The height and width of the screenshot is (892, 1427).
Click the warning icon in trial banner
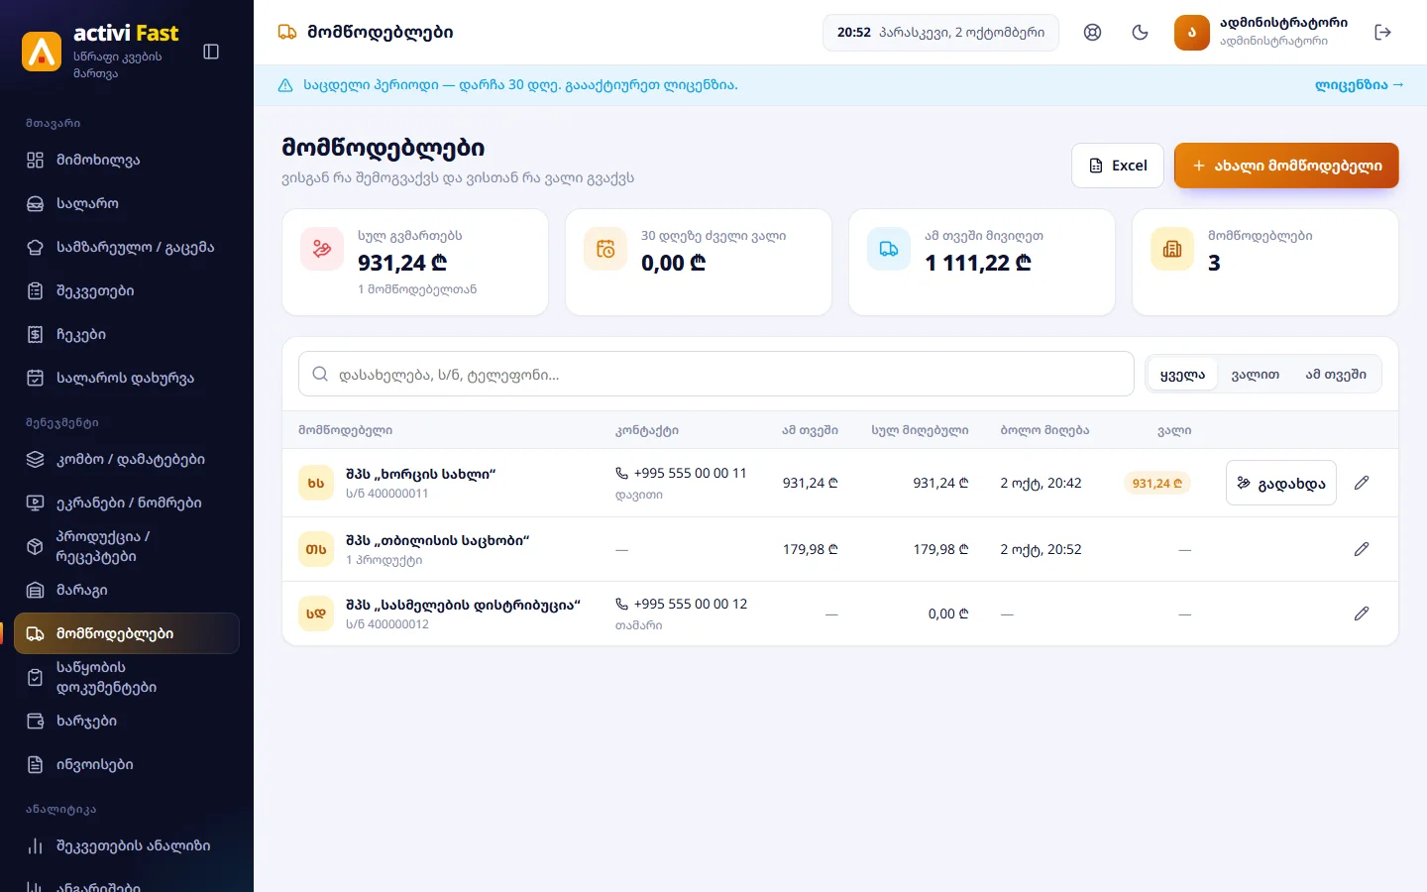click(285, 85)
